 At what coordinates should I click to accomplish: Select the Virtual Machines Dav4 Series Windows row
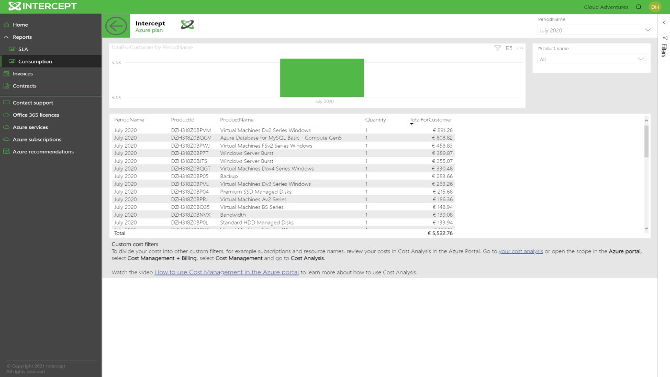pyautogui.click(x=283, y=169)
